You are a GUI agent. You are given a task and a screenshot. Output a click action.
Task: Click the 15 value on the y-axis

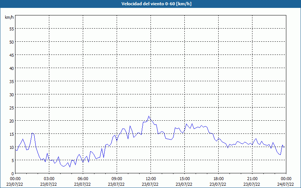point(12,134)
